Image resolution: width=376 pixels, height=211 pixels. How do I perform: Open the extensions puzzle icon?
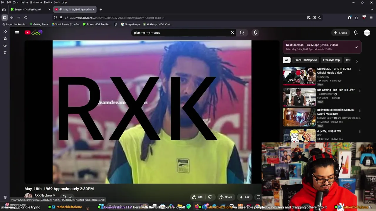pyautogui.click(x=357, y=18)
